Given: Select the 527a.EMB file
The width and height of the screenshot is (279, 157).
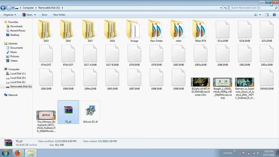Looking at the screenshot, I should coord(266,31).
